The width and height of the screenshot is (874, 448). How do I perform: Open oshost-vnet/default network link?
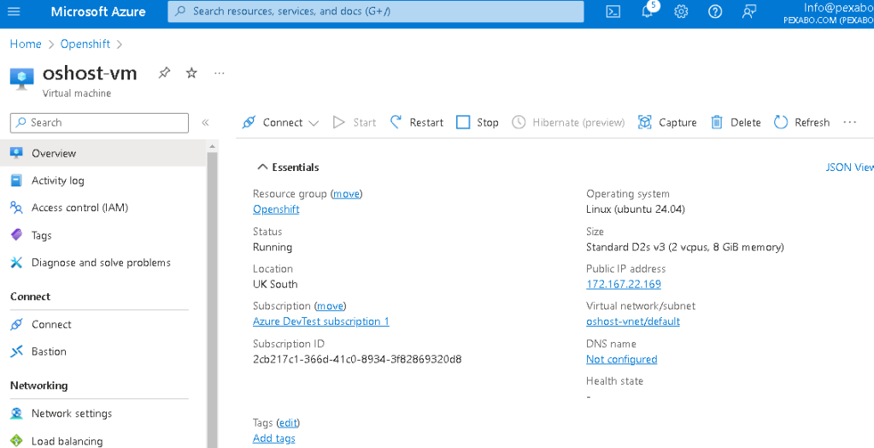[633, 321]
